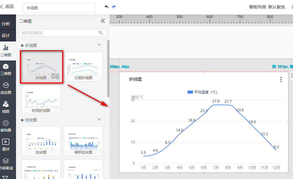Click the undo arrow icon
The image size is (293, 179).
click(106, 7)
